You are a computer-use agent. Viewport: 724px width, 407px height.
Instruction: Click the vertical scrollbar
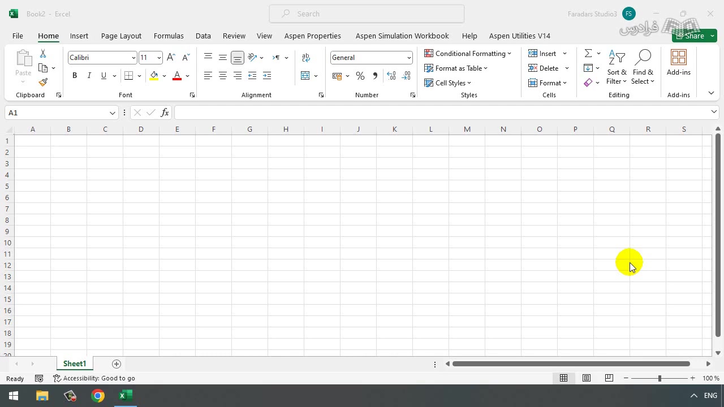[x=718, y=235]
